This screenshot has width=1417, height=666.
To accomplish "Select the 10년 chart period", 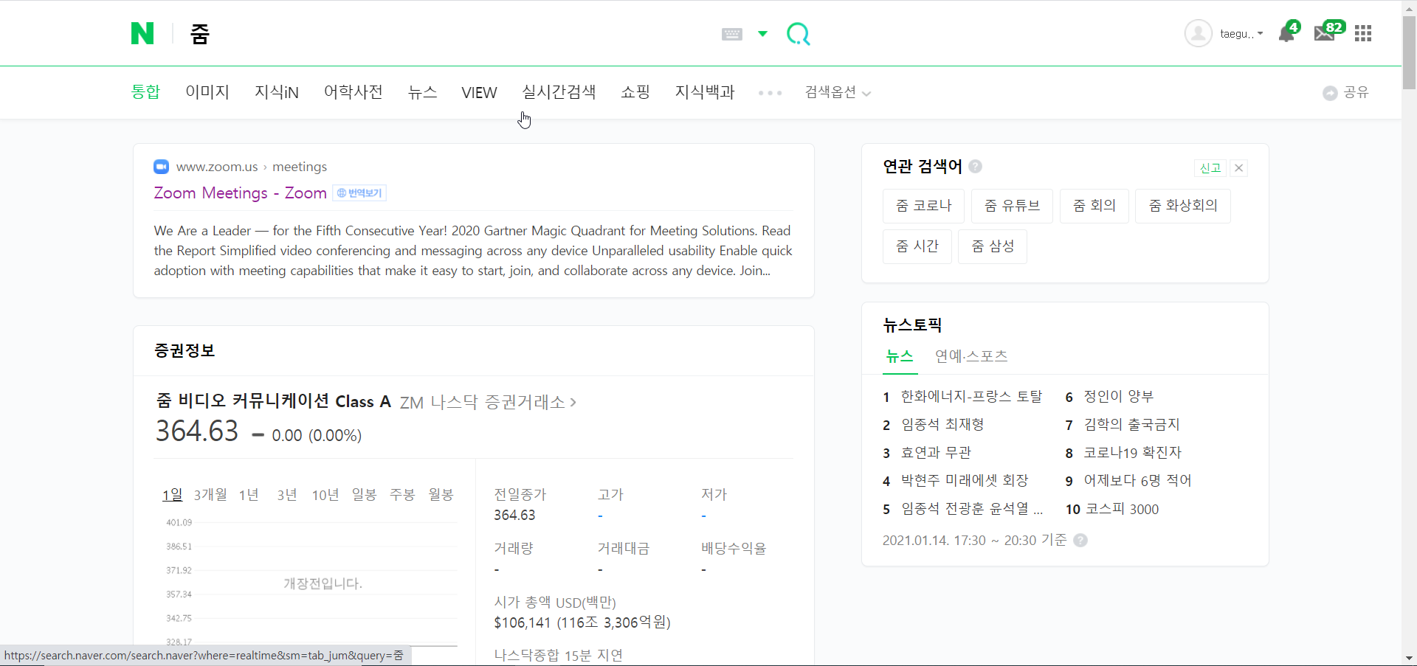I will coord(325,494).
